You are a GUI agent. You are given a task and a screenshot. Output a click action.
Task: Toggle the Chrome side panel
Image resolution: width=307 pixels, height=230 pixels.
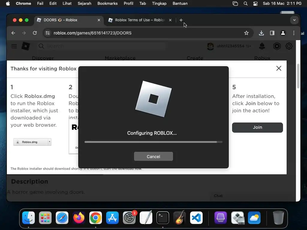(272, 33)
